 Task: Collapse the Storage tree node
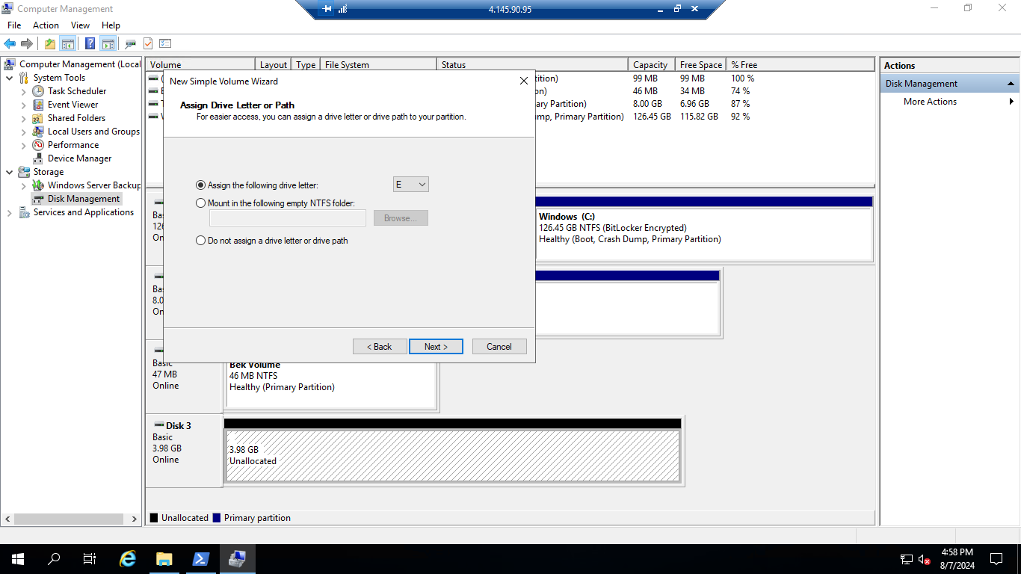coord(9,172)
